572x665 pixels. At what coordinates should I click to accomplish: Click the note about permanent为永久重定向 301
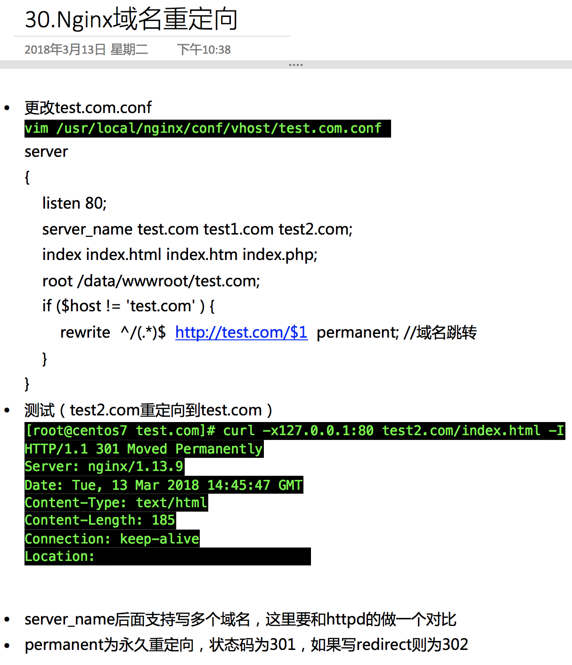pyautogui.click(x=246, y=644)
